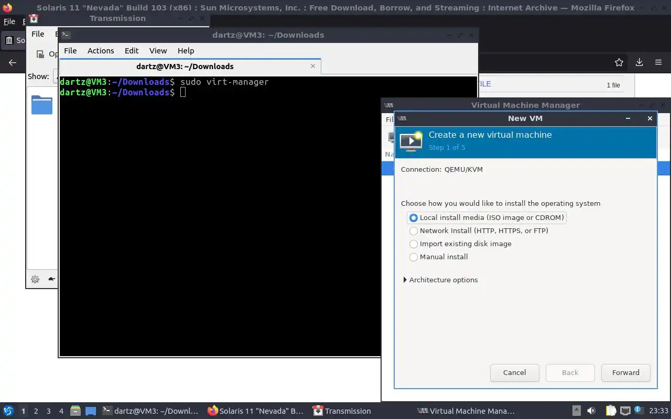Click Firefox bookmark star icon
671x419 pixels.
[619, 62]
